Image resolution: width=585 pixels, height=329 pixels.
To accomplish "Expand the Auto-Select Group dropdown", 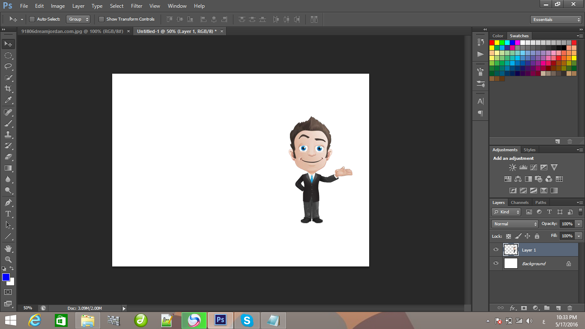I will [x=78, y=19].
